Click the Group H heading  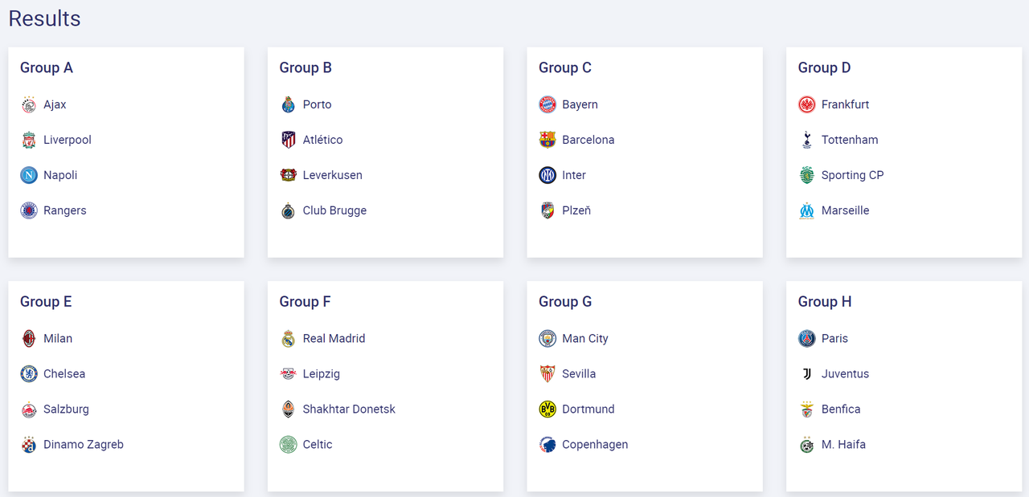[825, 301]
